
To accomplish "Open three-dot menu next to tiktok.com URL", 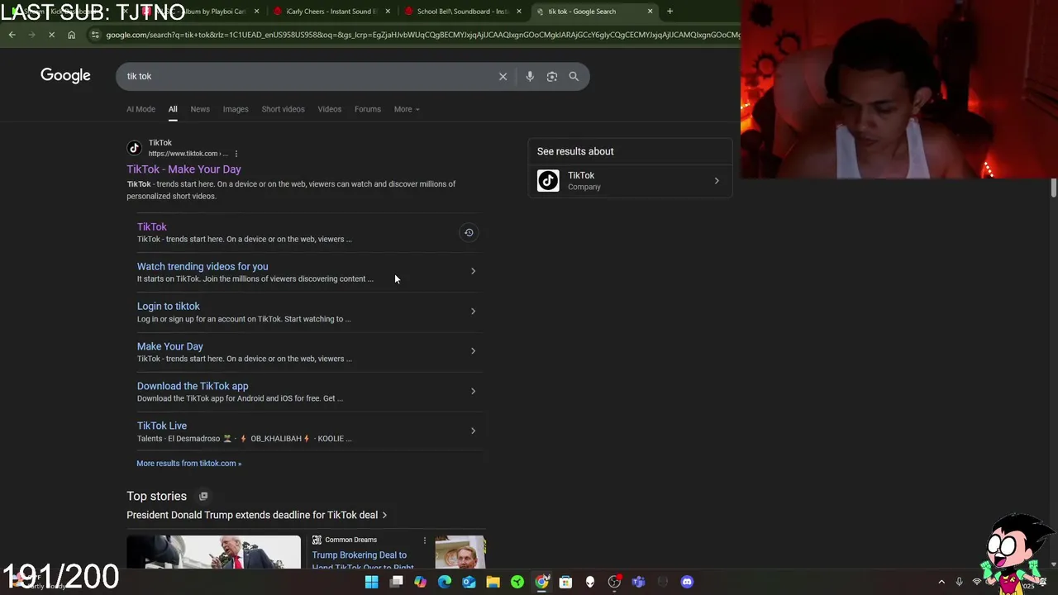I will 236,154.
